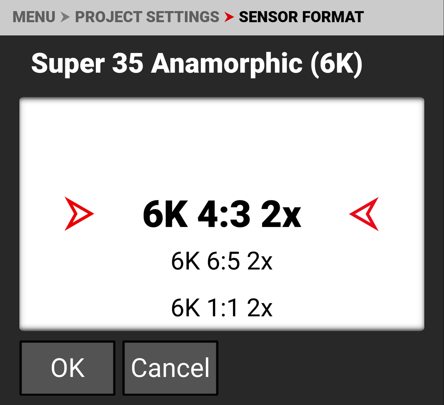444x405 pixels.
Task: Confirm selection with the OK button
Action: 67,368
